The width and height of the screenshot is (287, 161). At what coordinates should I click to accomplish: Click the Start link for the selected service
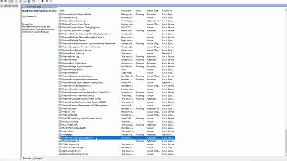tap(24, 17)
